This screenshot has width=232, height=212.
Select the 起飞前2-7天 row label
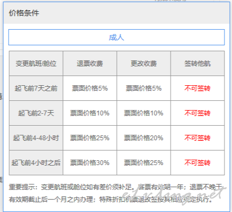[36, 113]
